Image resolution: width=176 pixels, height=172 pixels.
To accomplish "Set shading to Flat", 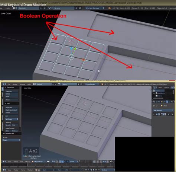I will tap(15, 125).
